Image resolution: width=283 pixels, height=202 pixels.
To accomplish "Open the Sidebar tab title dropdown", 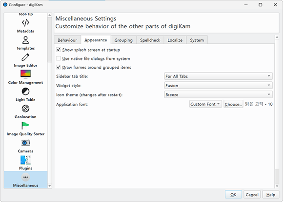I will tap(218, 76).
